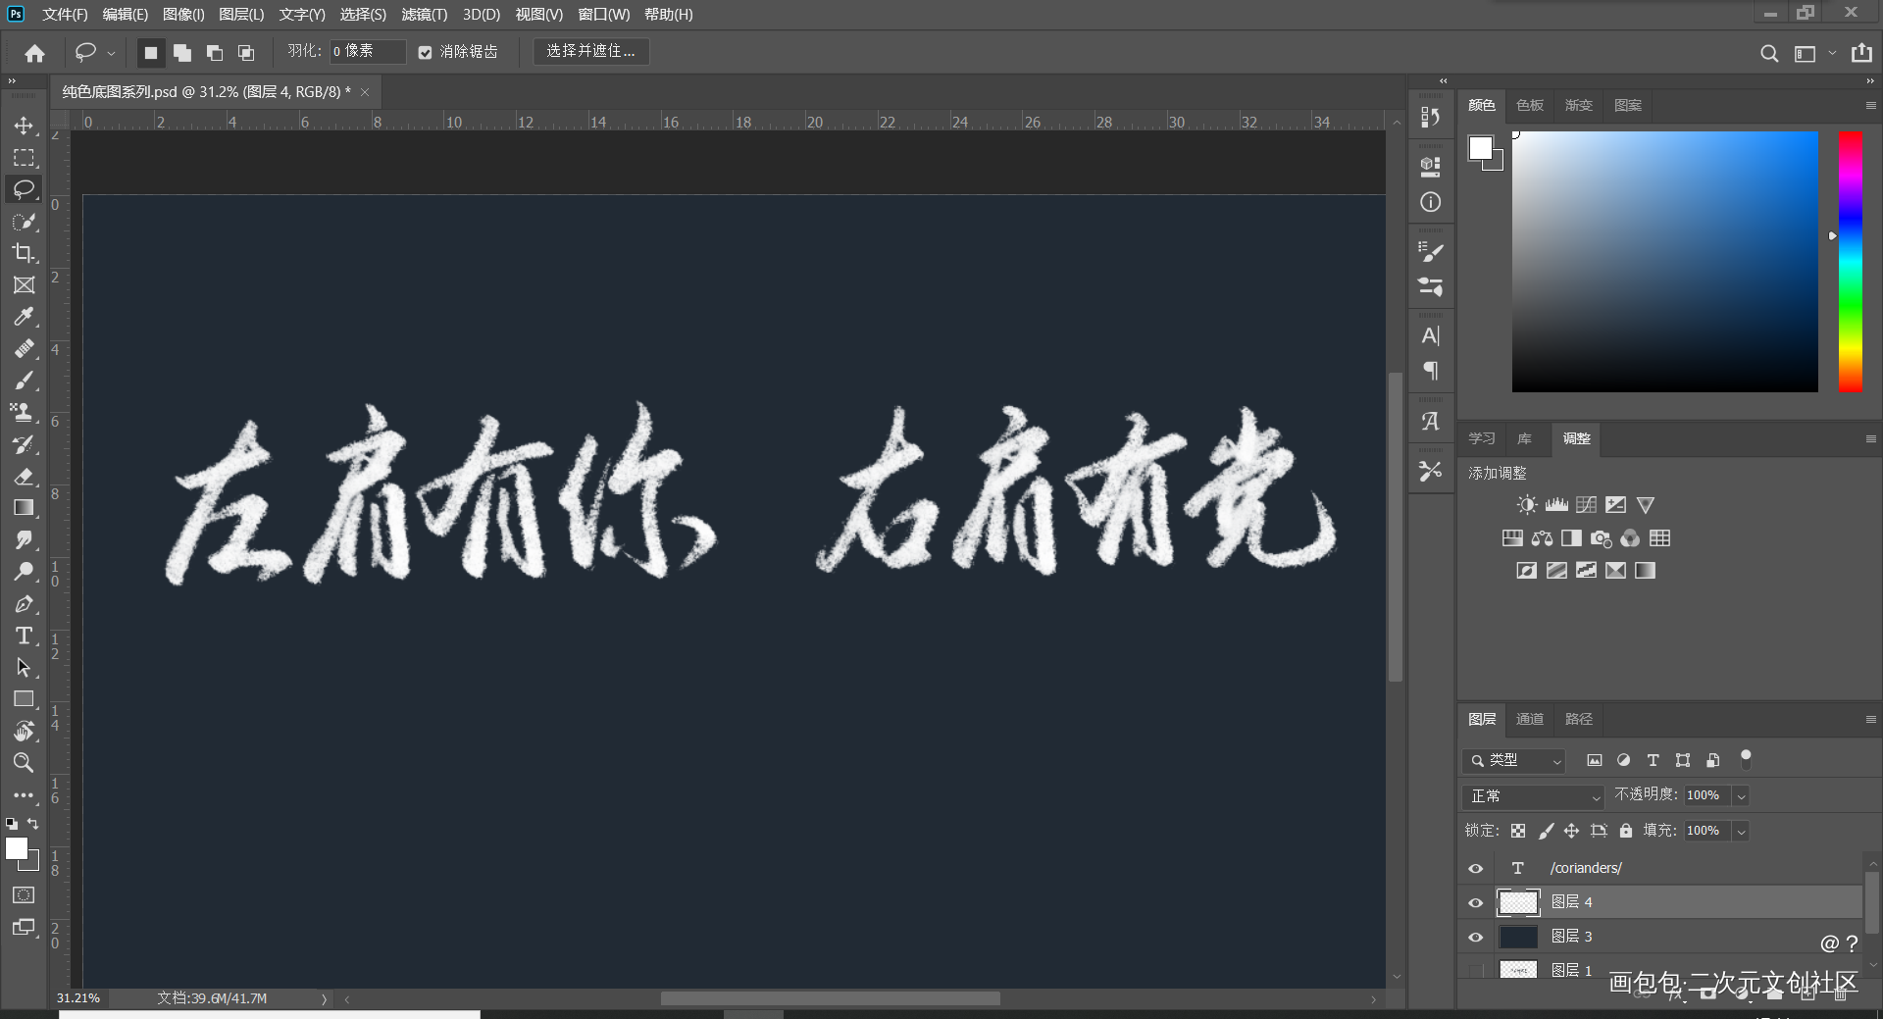Image resolution: width=1883 pixels, height=1019 pixels.
Task: Select the Move tool
Action: tap(24, 126)
